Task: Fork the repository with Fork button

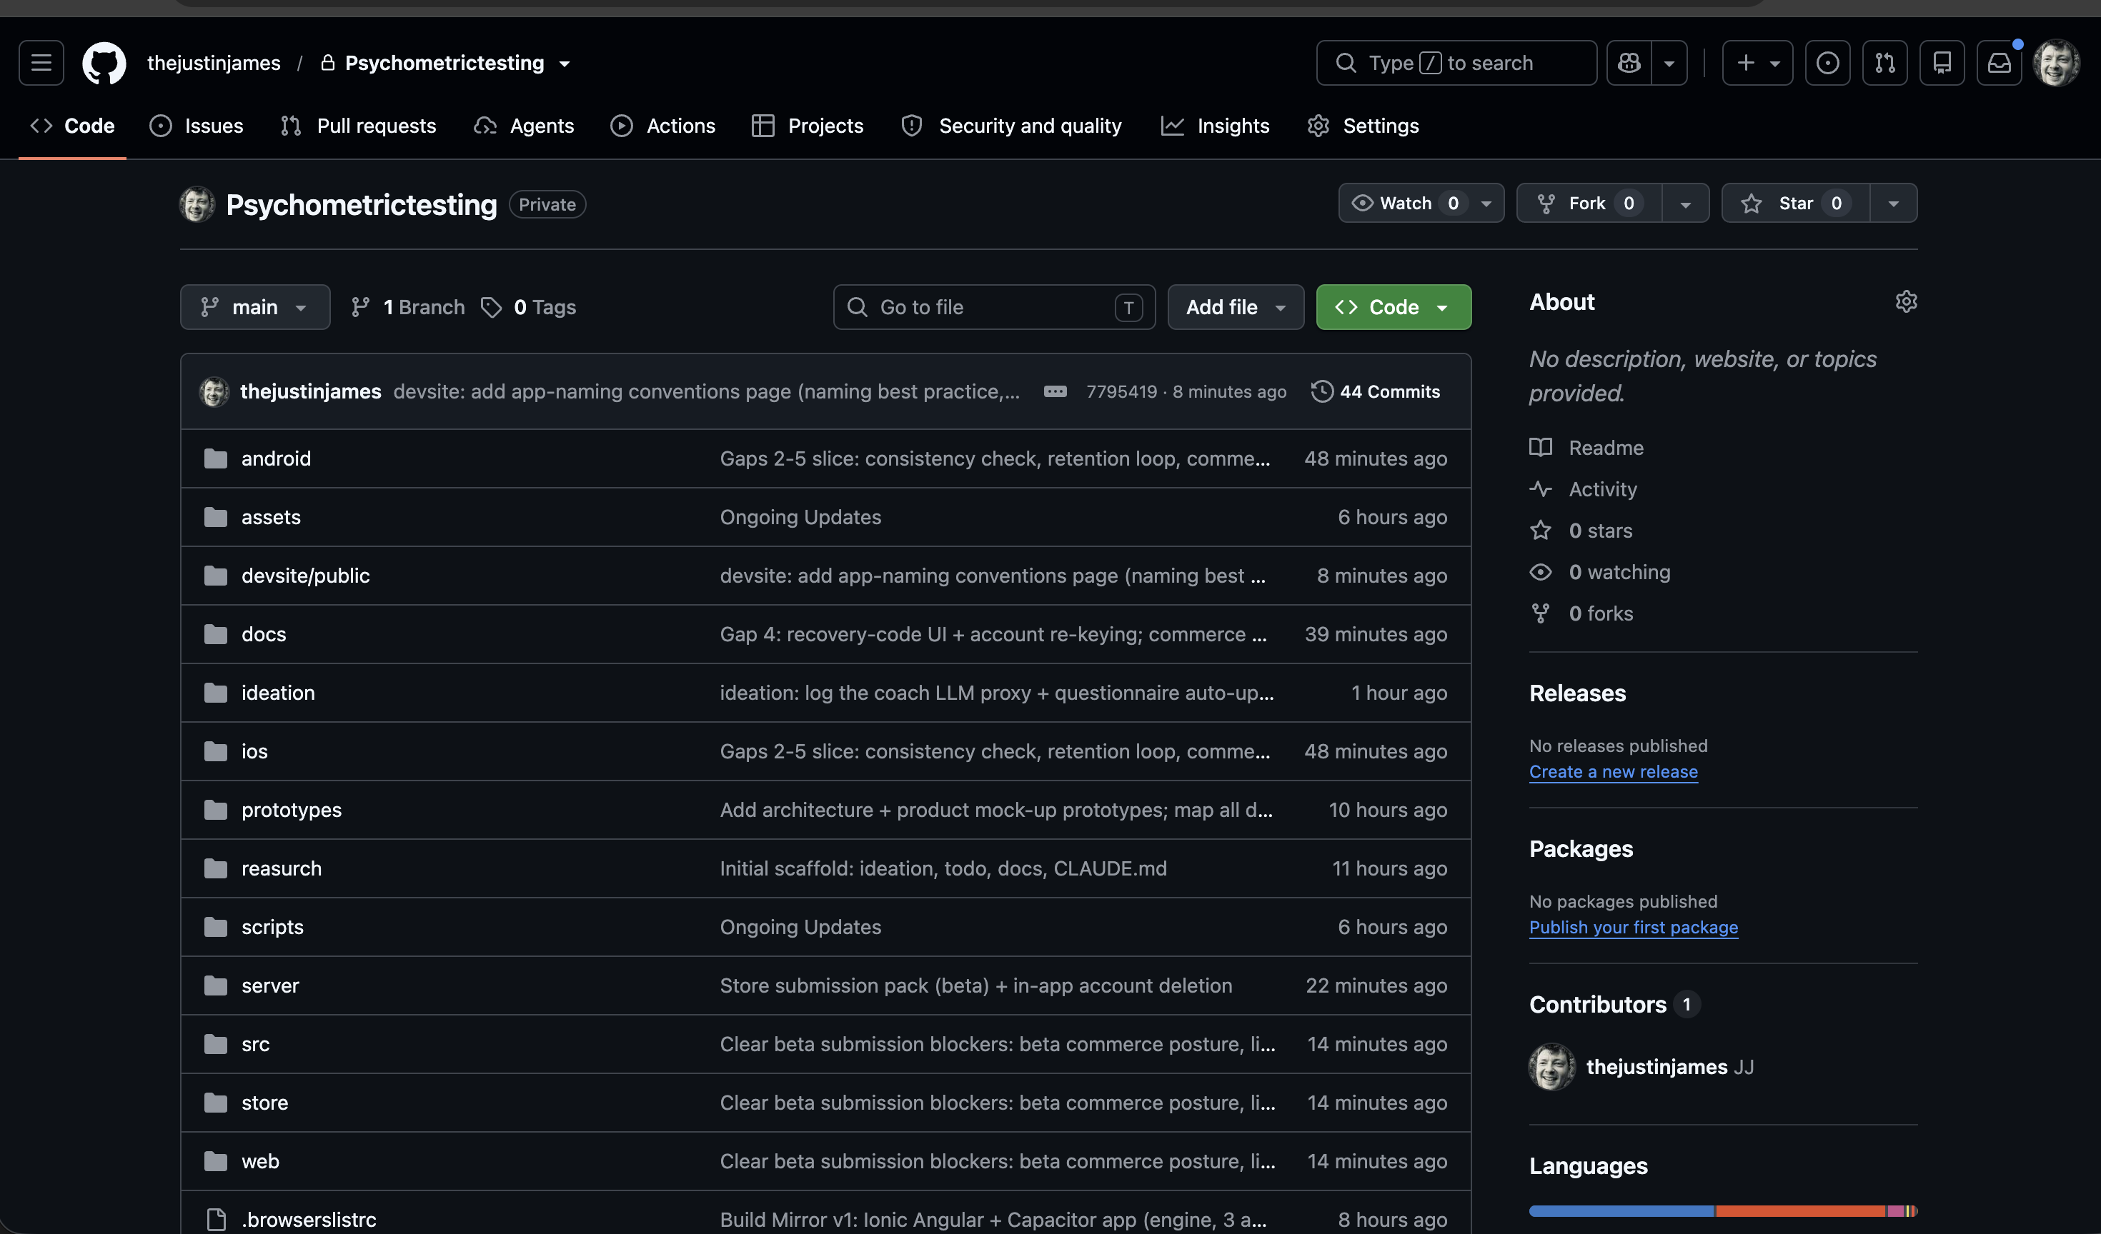Action: [x=1589, y=204]
